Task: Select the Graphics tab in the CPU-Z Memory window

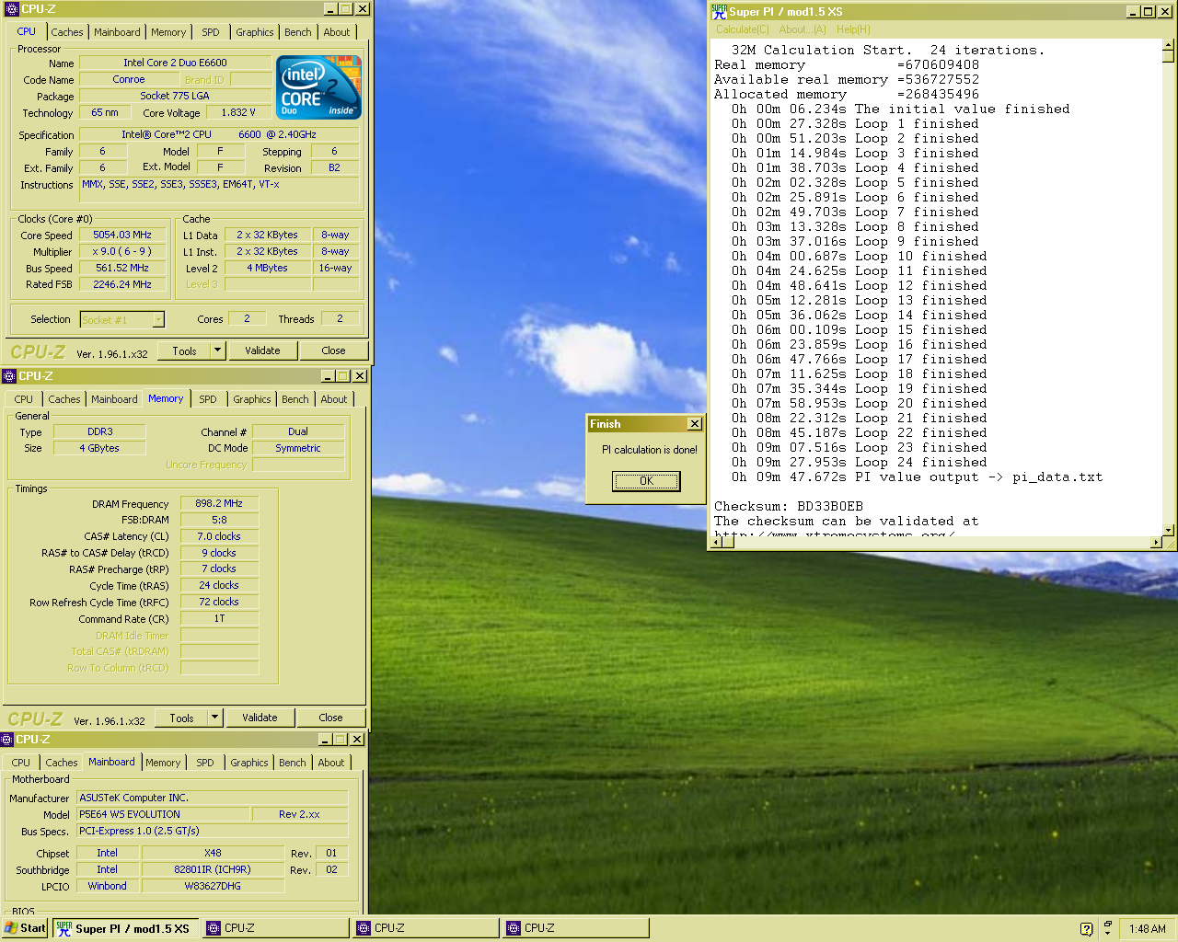Action: (252, 399)
